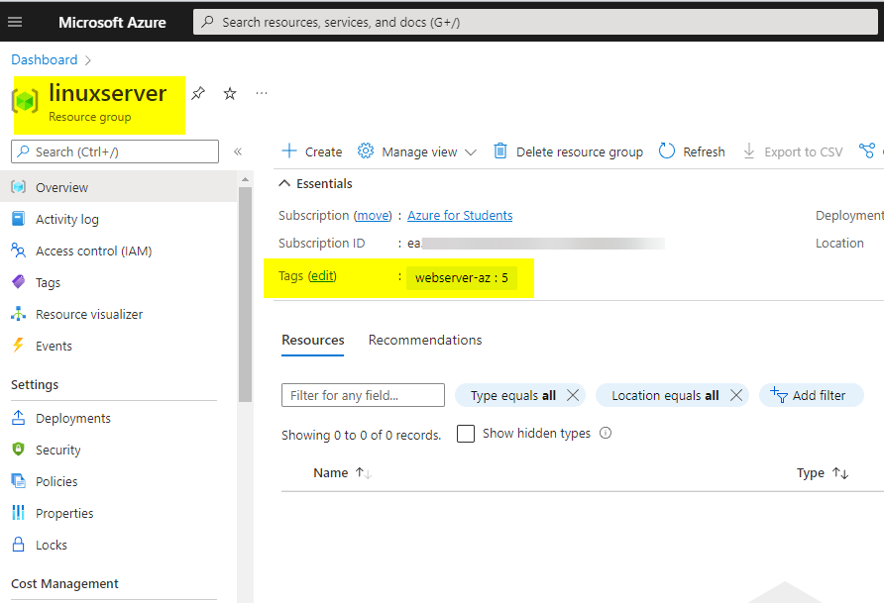Click the Show hidden types info icon

pyautogui.click(x=606, y=433)
